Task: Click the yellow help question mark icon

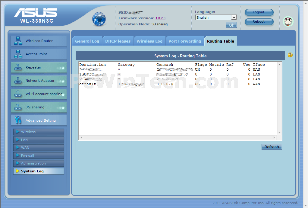Action: 290,55
